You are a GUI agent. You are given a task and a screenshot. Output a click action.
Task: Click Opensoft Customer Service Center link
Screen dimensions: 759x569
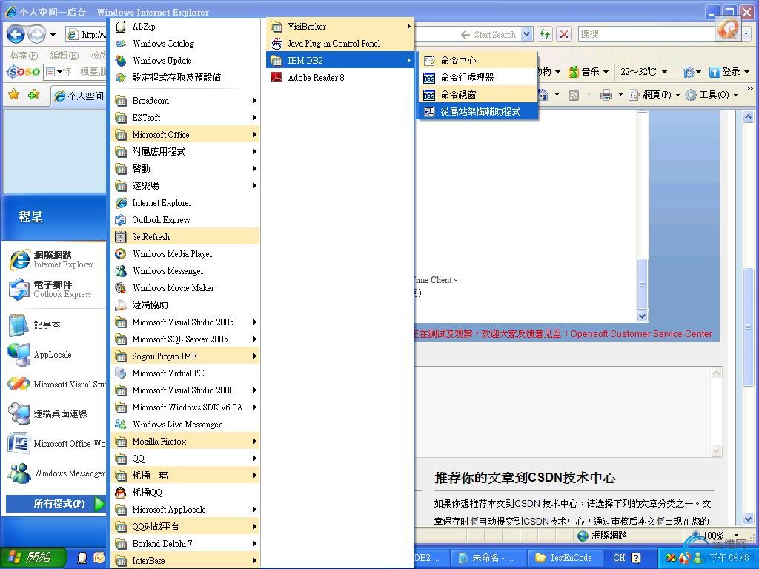pyautogui.click(x=641, y=334)
